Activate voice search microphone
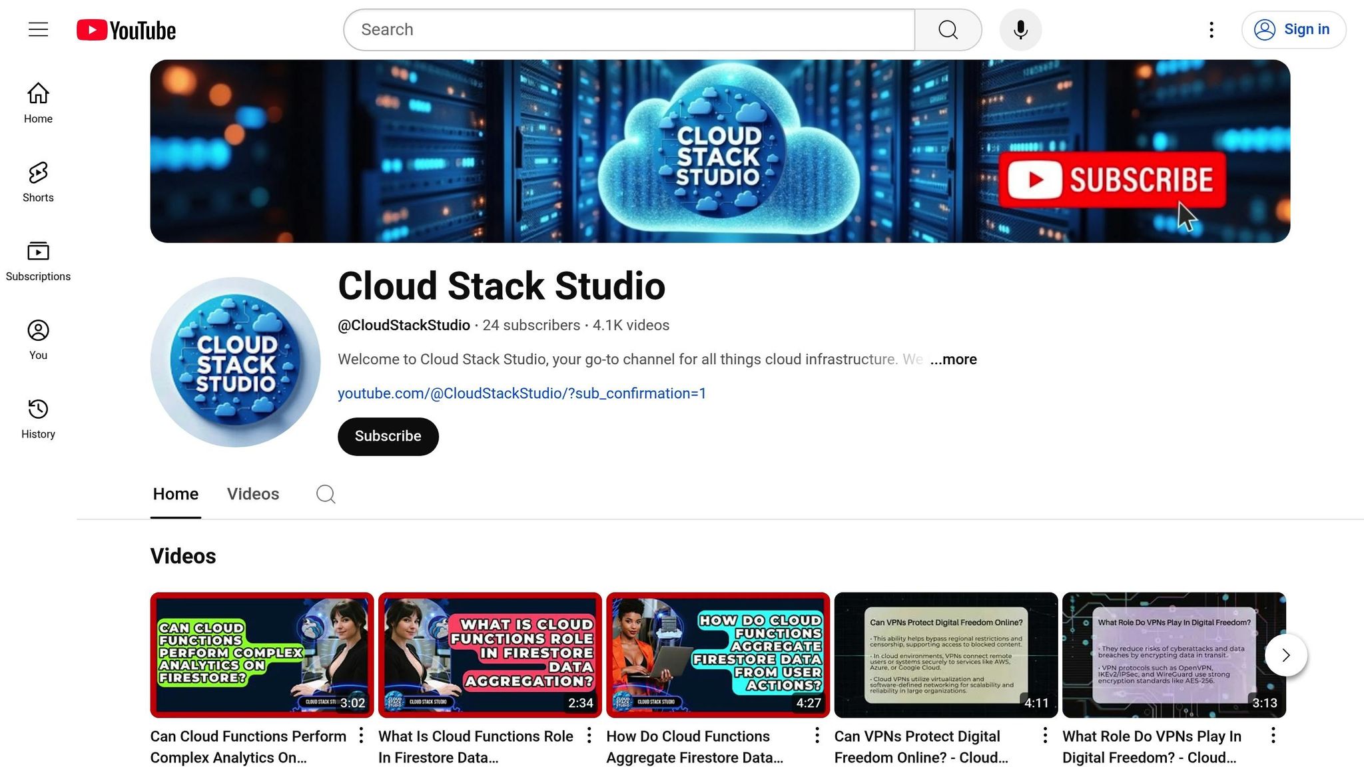Screen dimensions: 1364x767 tap(1020, 30)
